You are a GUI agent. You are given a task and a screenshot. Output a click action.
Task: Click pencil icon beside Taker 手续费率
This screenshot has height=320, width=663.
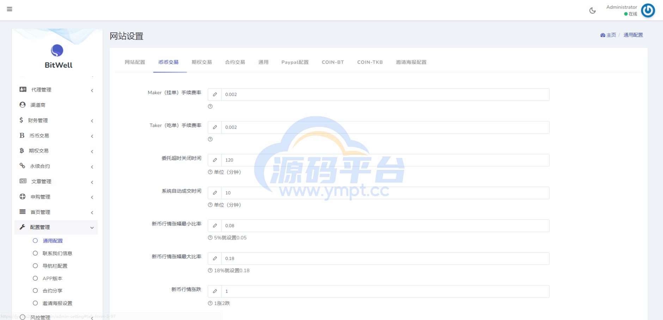coord(215,127)
